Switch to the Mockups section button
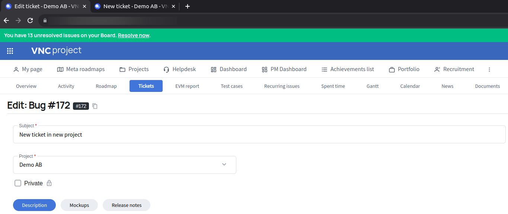Screen dimensions: 508x214 tap(79, 205)
